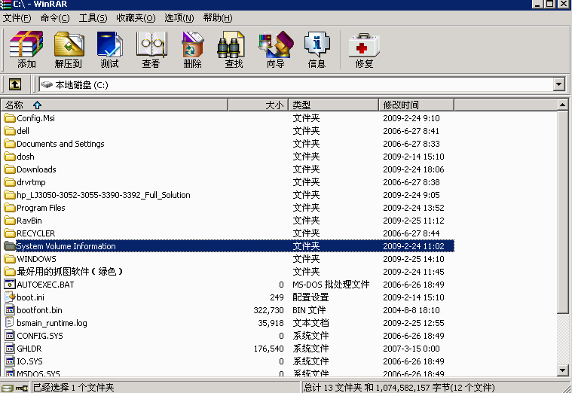This screenshot has height=393, width=572.
Task: Click the MS-DOS 批处理文件 type cell
Action: coord(331,285)
